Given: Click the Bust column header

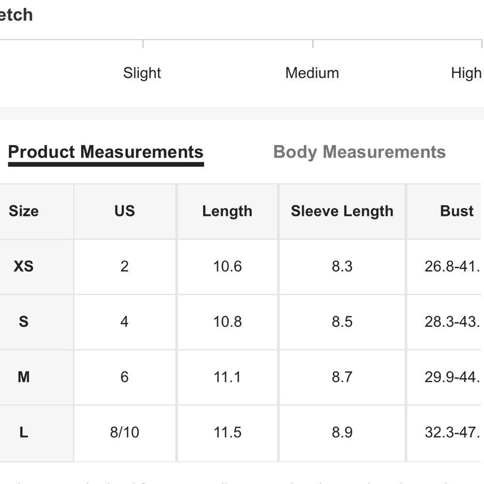Looking at the screenshot, I should [456, 211].
